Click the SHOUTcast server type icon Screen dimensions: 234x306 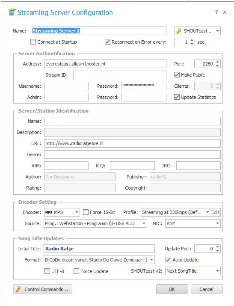(179, 31)
